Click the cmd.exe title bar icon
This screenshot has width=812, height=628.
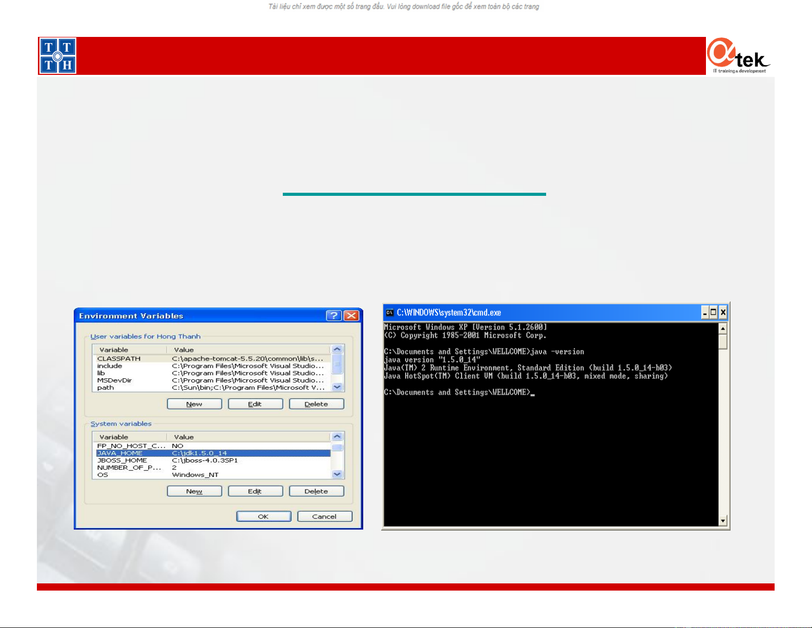tap(390, 313)
